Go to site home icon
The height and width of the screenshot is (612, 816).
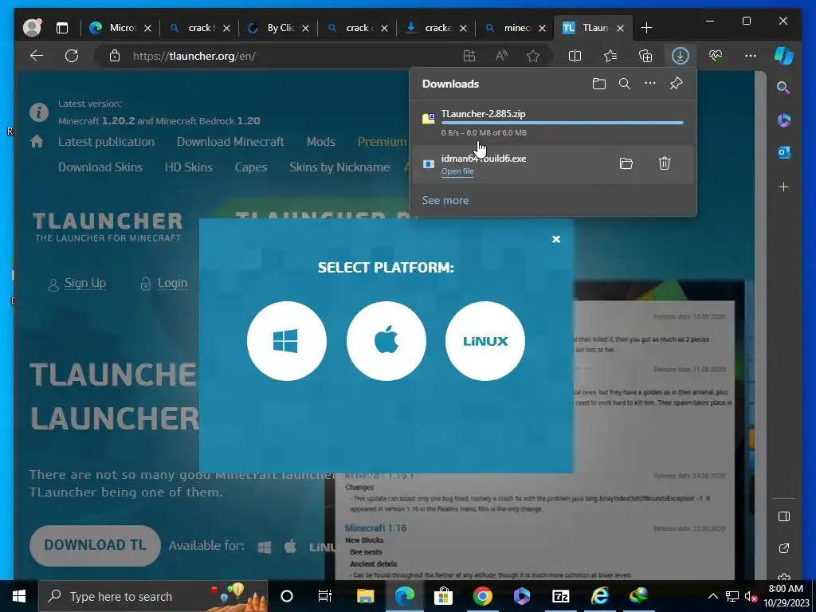coord(37,142)
